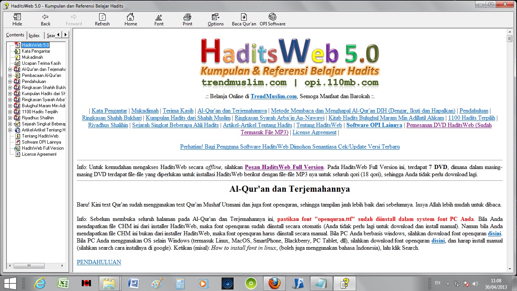Switch to the Search tab
The image size is (517, 291).
[x=51, y=35]
